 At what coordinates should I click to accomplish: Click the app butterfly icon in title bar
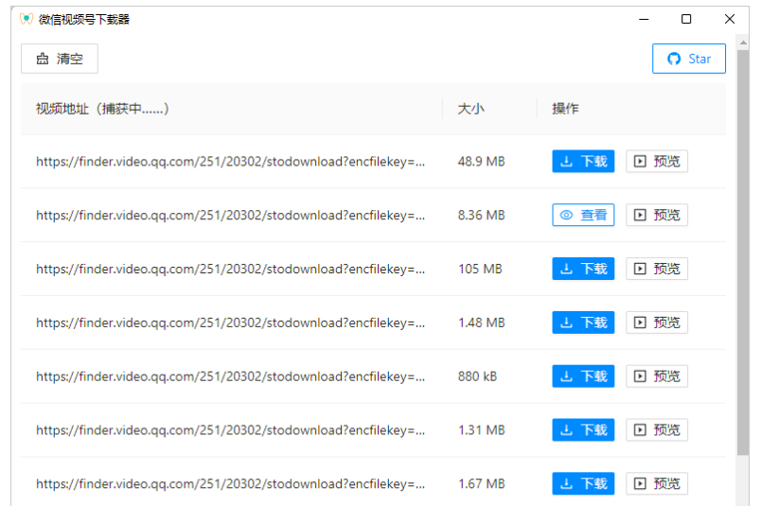(27, 20)
